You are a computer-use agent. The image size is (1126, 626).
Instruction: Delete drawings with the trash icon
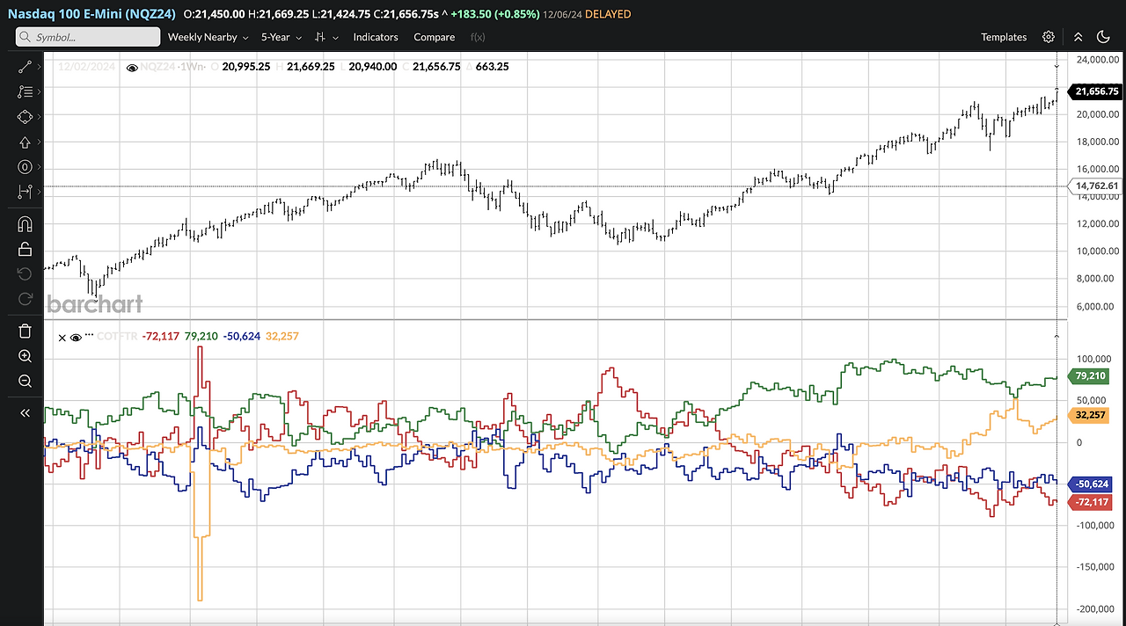point(25,331)
